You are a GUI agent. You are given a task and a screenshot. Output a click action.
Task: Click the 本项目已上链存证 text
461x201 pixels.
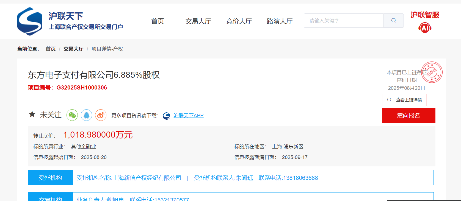(x=406, y=72)
